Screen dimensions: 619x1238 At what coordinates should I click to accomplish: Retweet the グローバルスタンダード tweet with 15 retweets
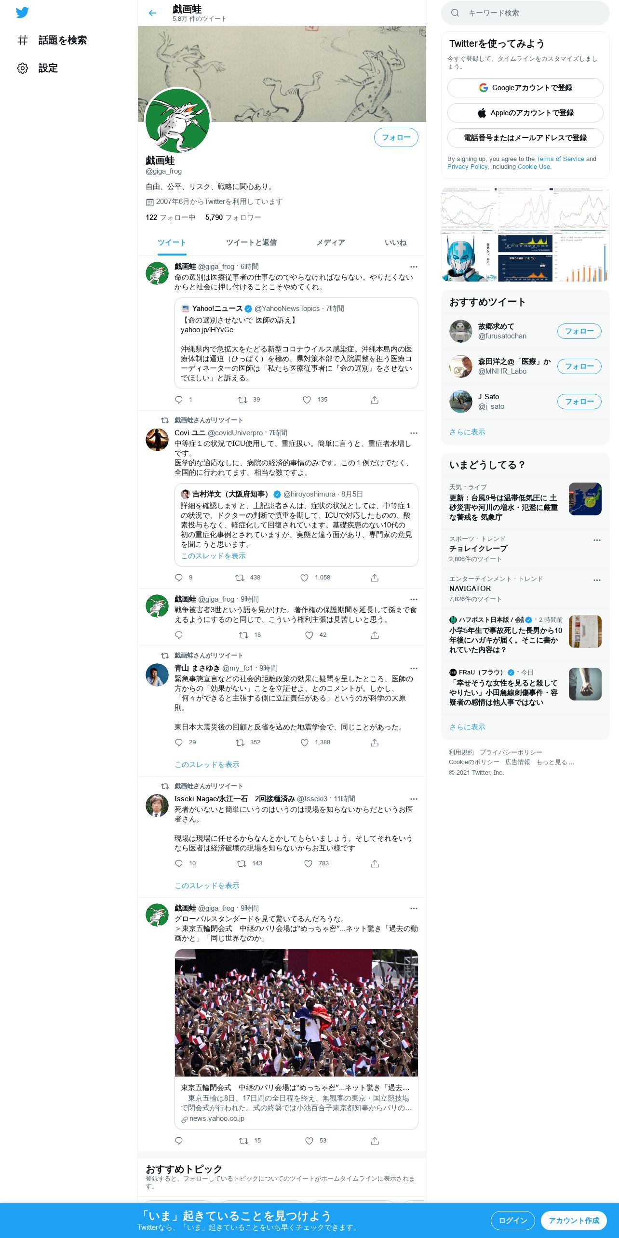click(x=243, y=1141)
